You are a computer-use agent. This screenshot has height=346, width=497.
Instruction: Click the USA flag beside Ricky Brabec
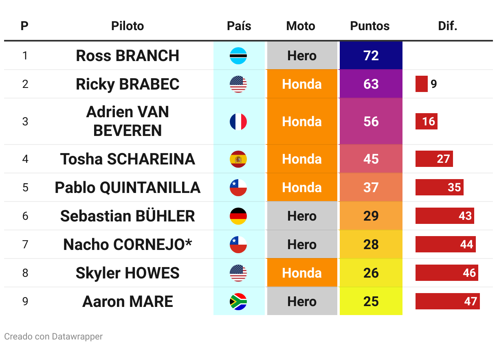(238, 84)
